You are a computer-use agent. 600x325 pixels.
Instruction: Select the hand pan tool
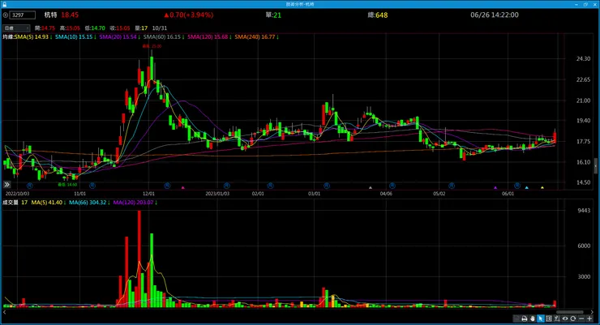coord(532,319)
